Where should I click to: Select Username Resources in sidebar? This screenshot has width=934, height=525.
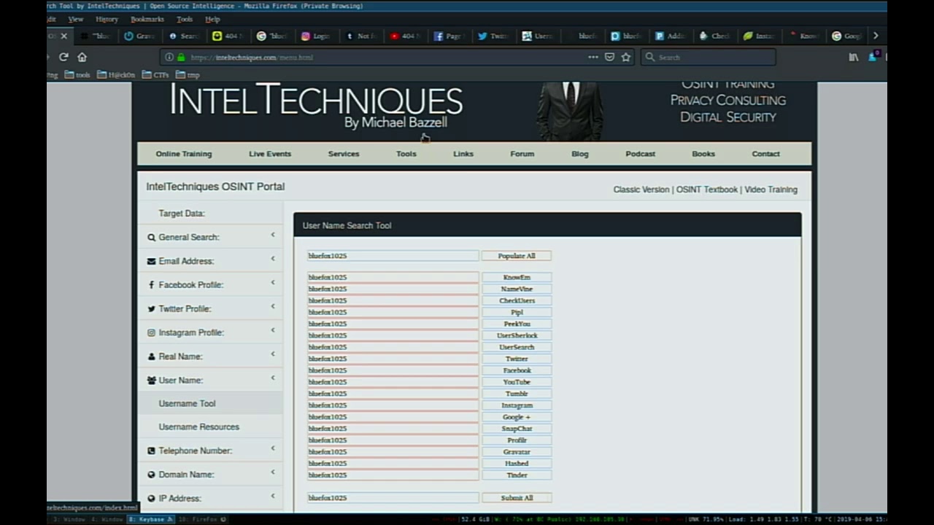pos(198,427)
